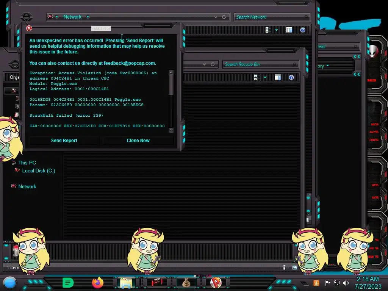Open Help in Recycle Bin window toolbar

[x=291, y=77]
